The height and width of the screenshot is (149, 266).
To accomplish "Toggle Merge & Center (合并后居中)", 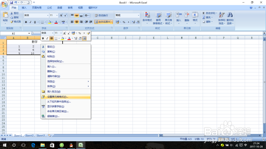I will tap(102, 22).
